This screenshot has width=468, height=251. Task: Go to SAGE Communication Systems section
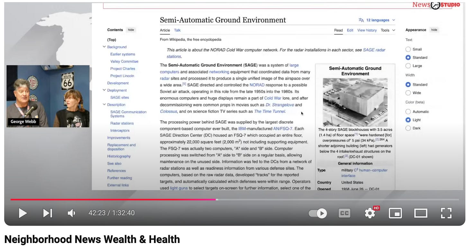click(128, 114)
